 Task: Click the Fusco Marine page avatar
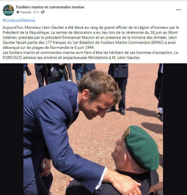click(x=8, y=10)
